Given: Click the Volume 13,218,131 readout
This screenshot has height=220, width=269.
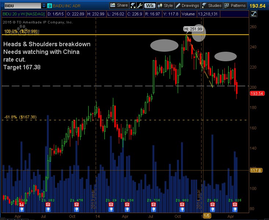Looking at the screenshot, I should [x=200, y=14].
